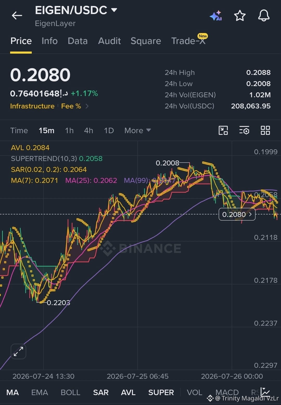281x405 pixels.
Task: Open the Square tab
Action: coord(146,41)
